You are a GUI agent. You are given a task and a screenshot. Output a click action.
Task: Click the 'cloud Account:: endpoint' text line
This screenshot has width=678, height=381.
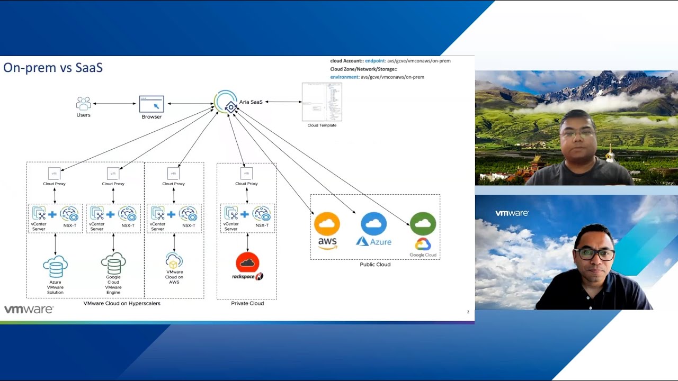pyautogui.click(x=390, y=61)
